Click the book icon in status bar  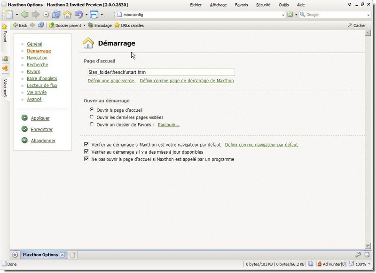[311, 264]
